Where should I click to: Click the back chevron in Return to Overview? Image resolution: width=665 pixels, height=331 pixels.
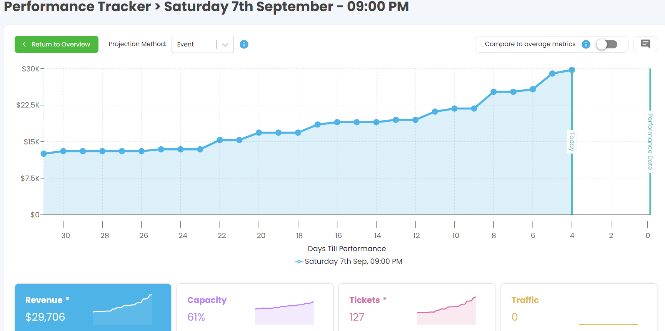click(24, 45)
